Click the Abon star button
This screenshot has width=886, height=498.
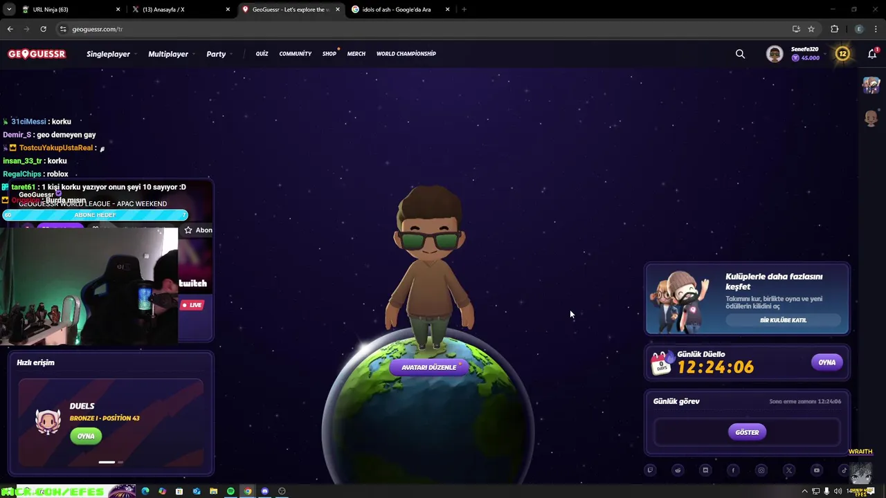point(198,230)
